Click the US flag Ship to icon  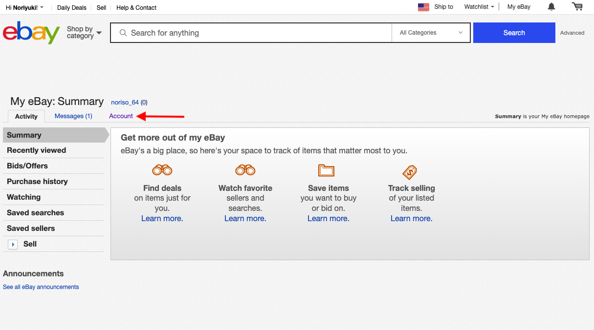coord(423,7)
